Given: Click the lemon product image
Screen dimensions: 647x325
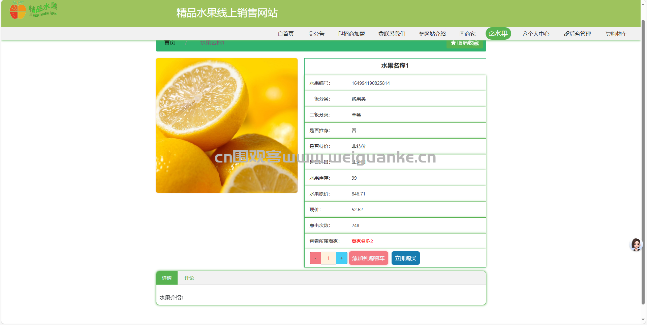Looking at the screenshot, I should 227,125.
